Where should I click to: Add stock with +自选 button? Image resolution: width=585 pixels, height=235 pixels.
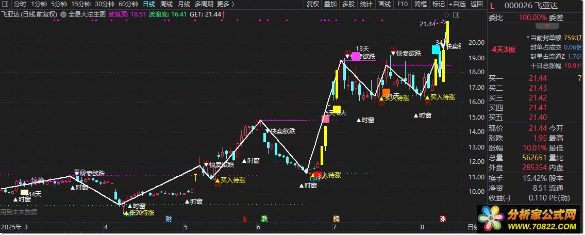[457, 4]
